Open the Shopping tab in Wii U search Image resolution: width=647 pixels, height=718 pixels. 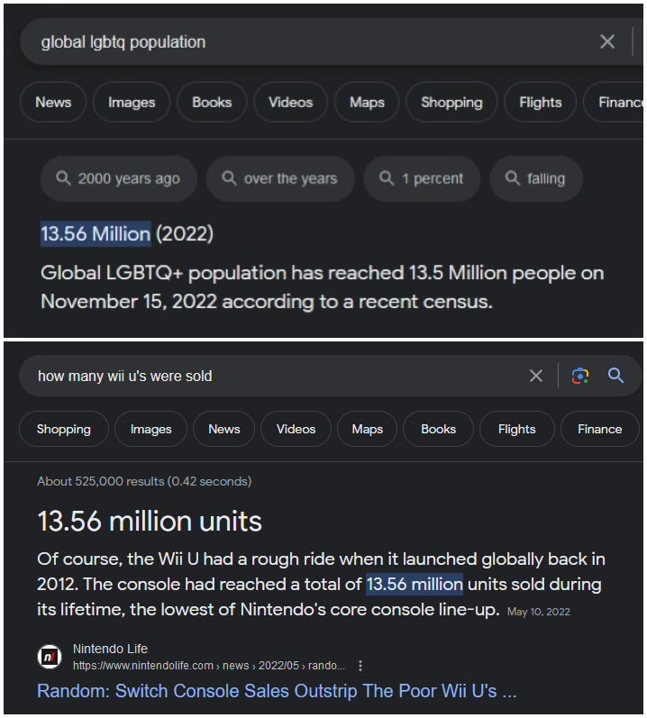63,429
